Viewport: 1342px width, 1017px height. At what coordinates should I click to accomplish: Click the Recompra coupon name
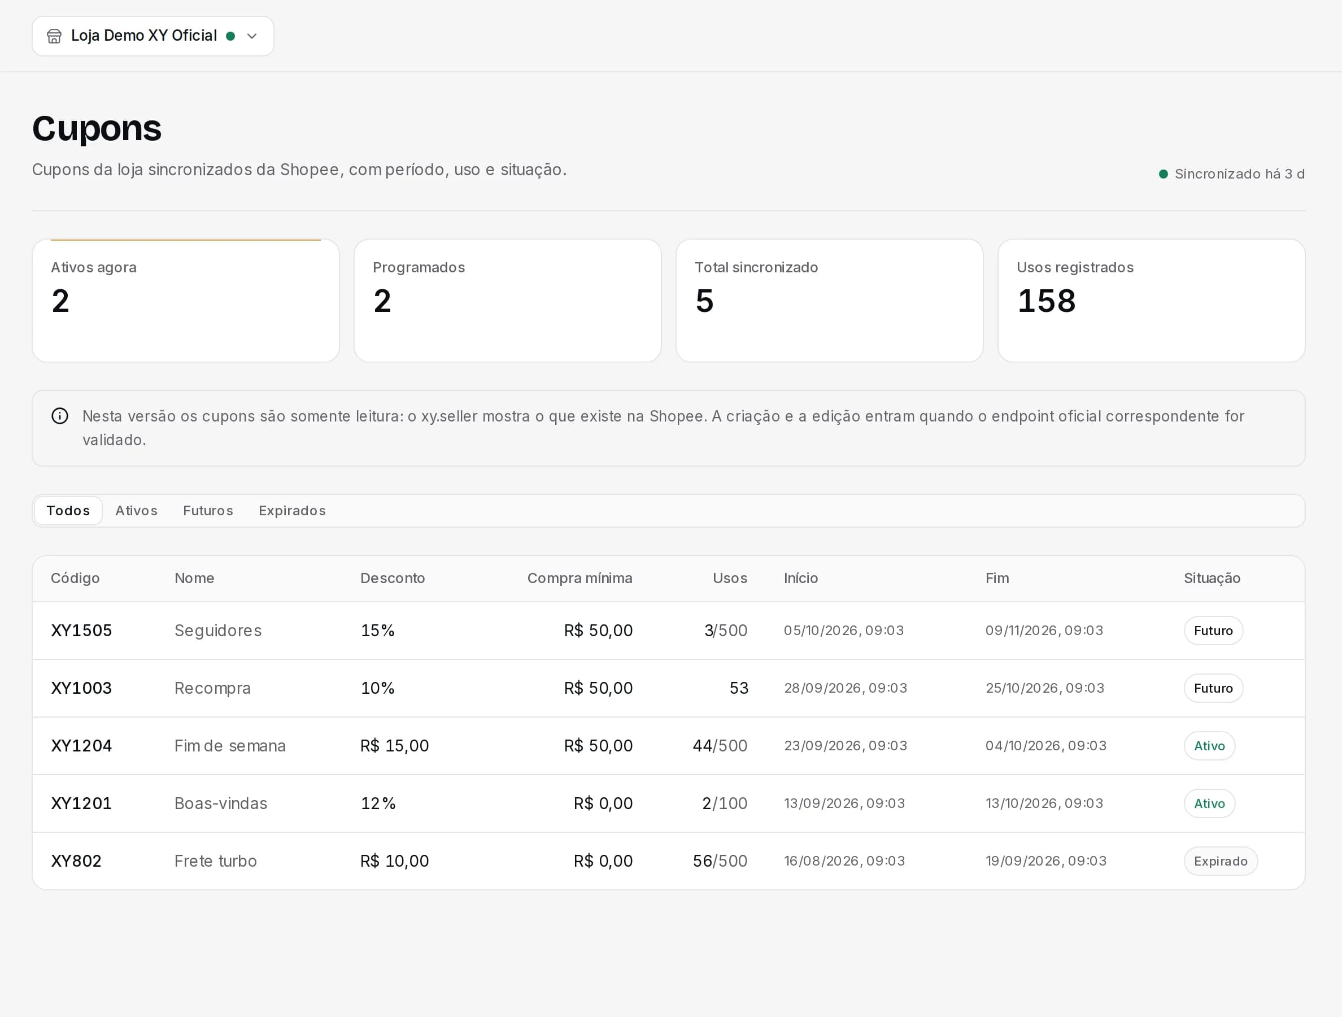click(212, 689)
